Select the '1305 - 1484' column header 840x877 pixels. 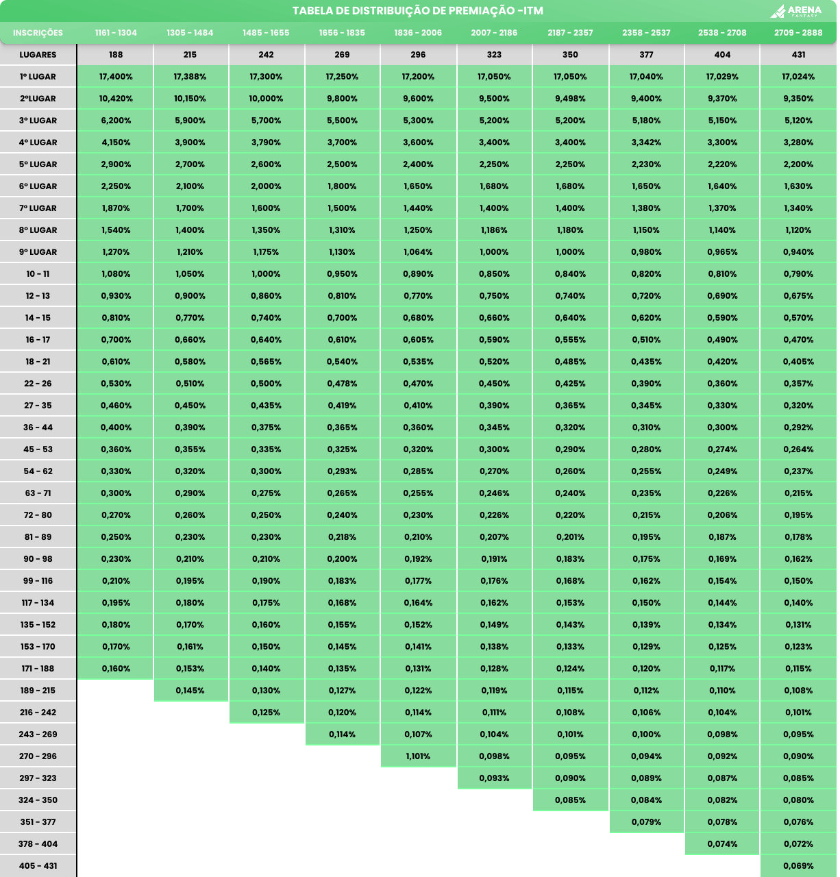click(190, 33)
